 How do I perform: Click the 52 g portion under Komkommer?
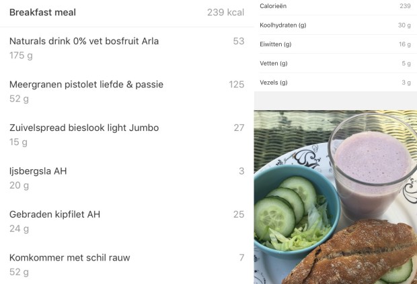click(x=19, y=272)
